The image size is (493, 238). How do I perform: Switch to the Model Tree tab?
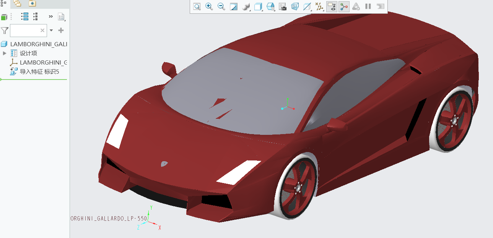(x=4, y=3)
